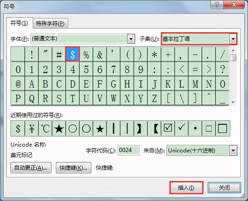Select the letter W in grid

point(113,98)
